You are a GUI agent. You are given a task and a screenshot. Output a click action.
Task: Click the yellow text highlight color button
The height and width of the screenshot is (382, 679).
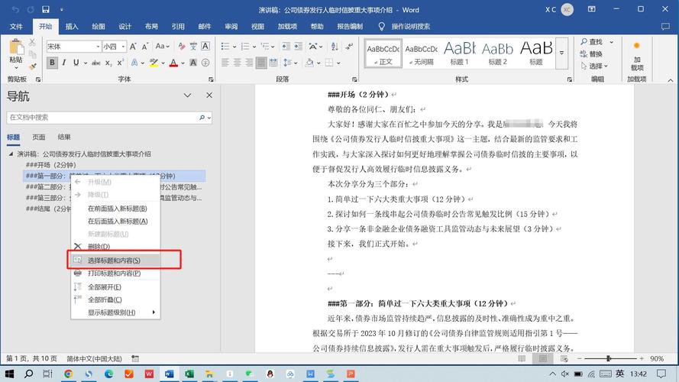154,63
